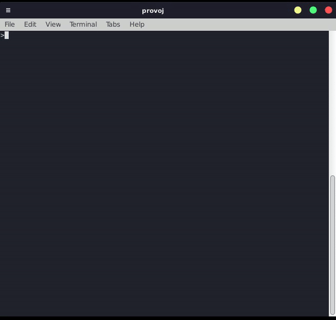
Task: Open the Edit menu
Action: (x=30, y=25)
